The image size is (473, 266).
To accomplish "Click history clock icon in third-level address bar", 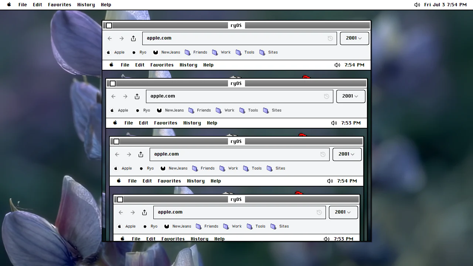I will pyautogui.click(x=323, y=154).
